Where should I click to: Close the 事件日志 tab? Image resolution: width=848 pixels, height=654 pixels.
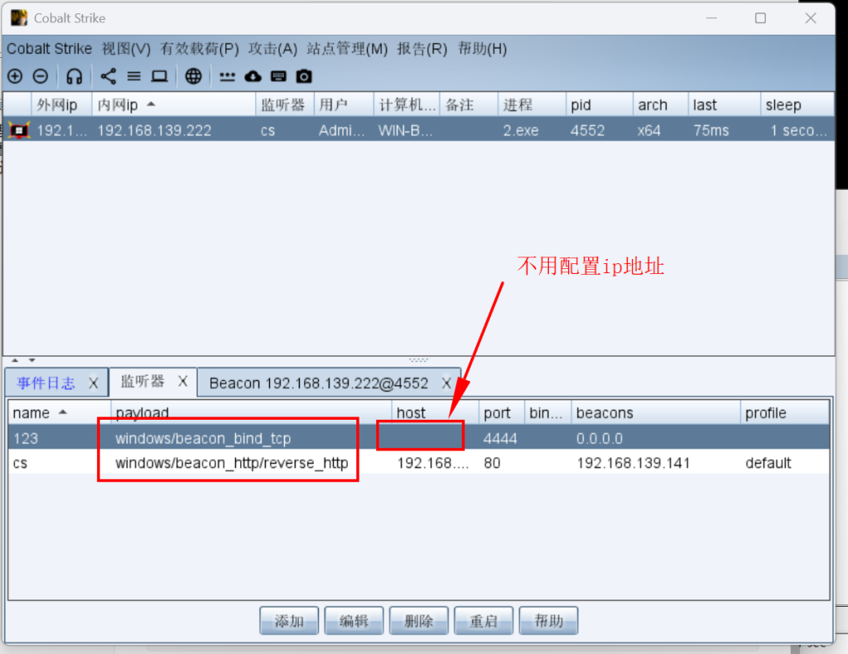point(93,383)
